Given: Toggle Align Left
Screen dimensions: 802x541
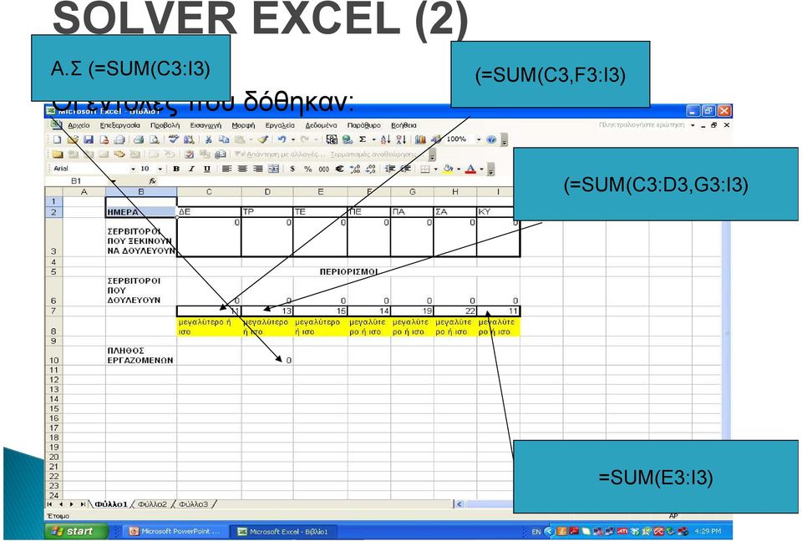Looking at the screenshot, I should [x=226, y=169].
